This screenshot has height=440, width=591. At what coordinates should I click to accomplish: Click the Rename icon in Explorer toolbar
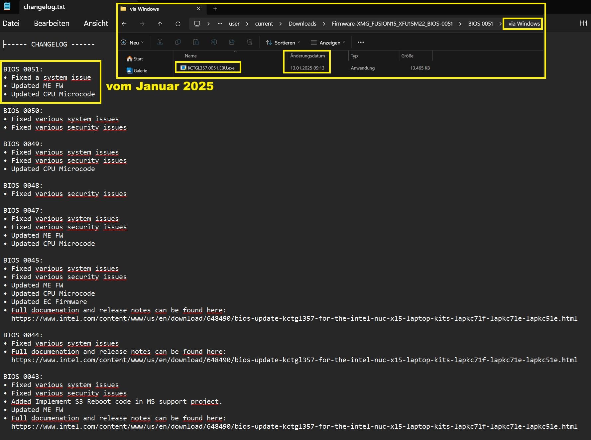pos(214,42)
